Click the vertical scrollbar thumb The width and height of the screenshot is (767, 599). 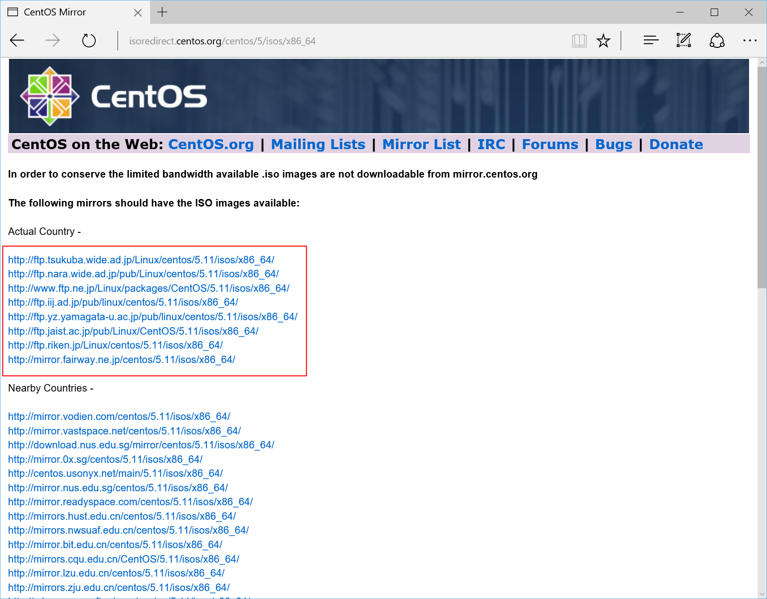tap(762, 177)
